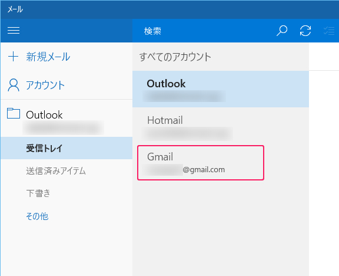Open the hamburger navigation menu

pyautogui.click(x=14, y=30)
